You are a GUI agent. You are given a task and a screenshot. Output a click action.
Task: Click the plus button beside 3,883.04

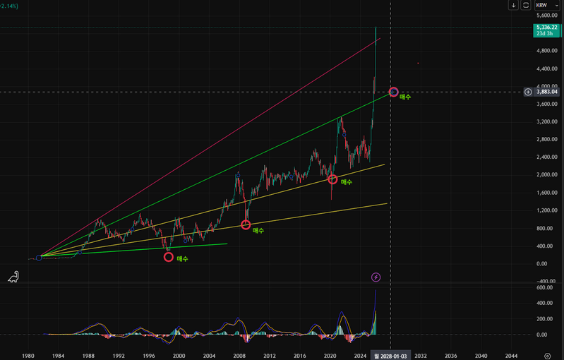(528, 92)
